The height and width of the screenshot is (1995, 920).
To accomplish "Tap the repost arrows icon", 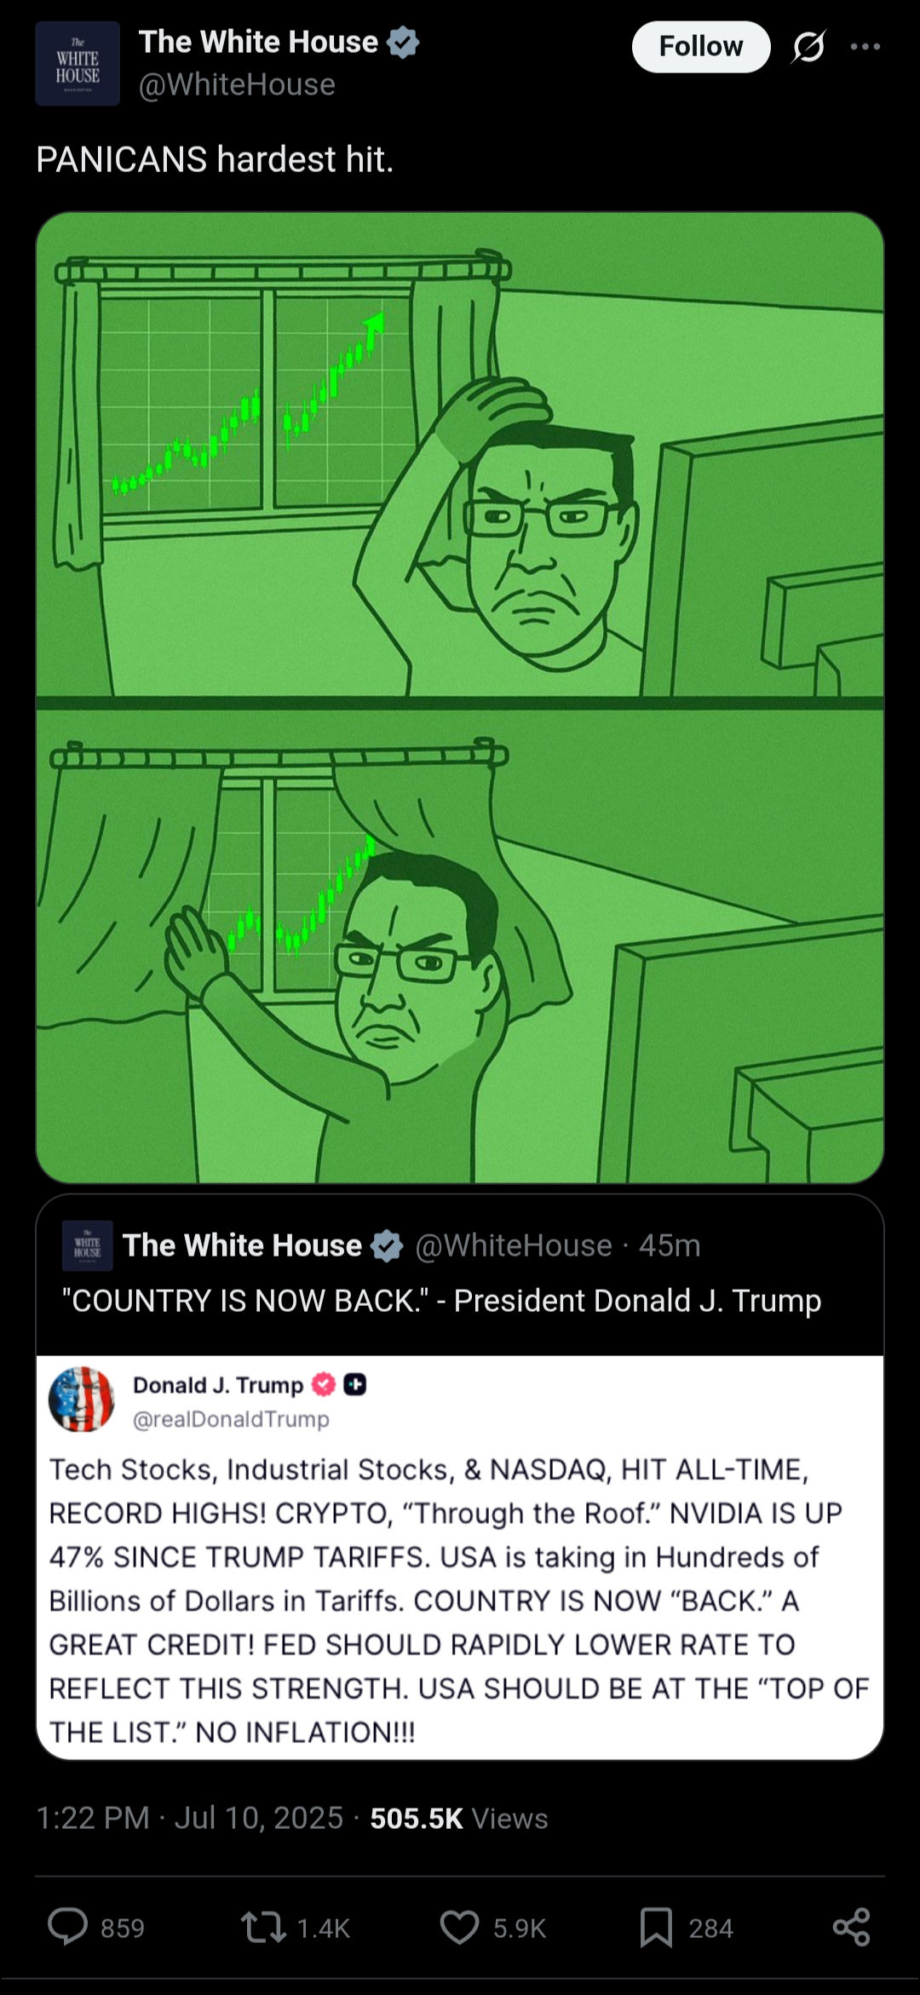I will coord(263,1927).
